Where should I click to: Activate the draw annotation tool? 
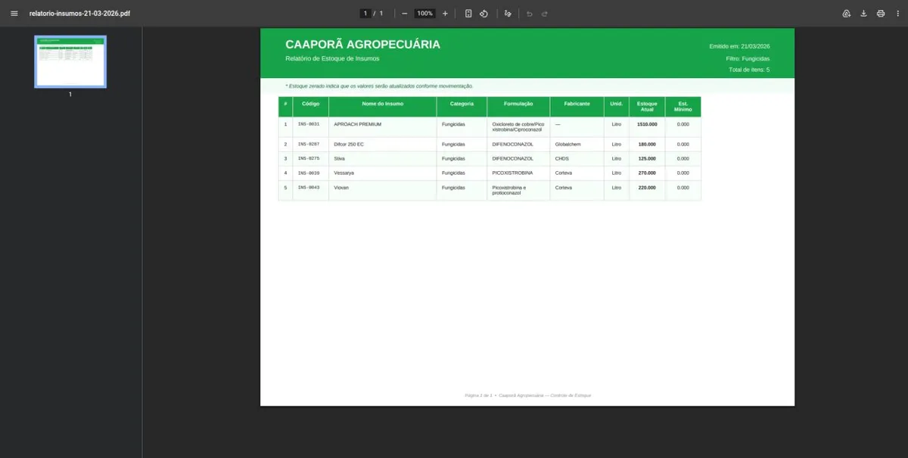508,14
